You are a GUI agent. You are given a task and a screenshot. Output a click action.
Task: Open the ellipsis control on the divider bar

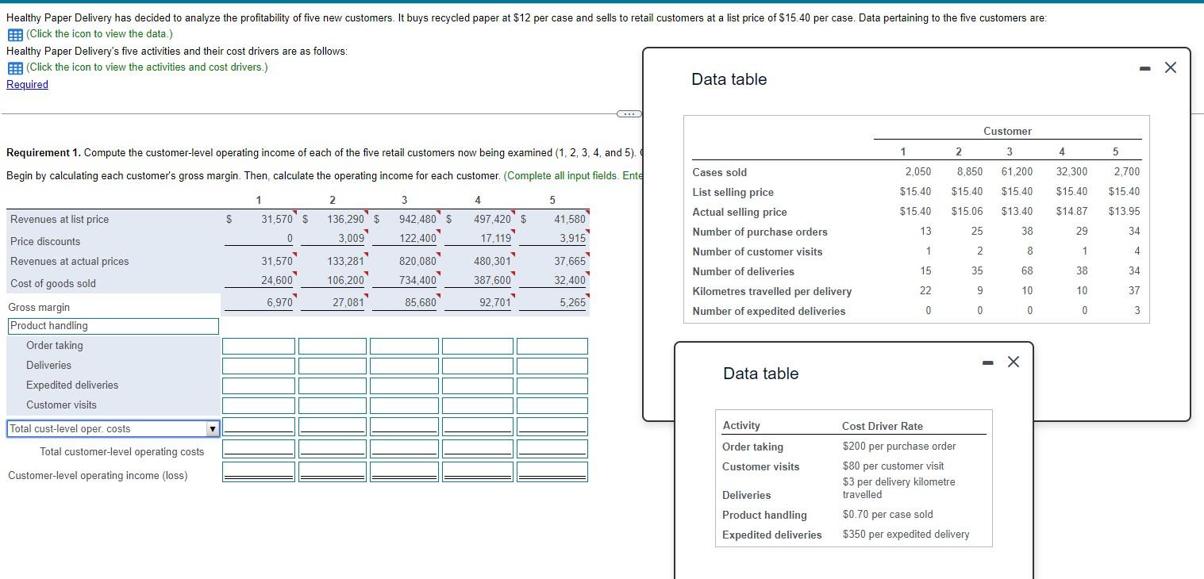[x=628, y=113]
